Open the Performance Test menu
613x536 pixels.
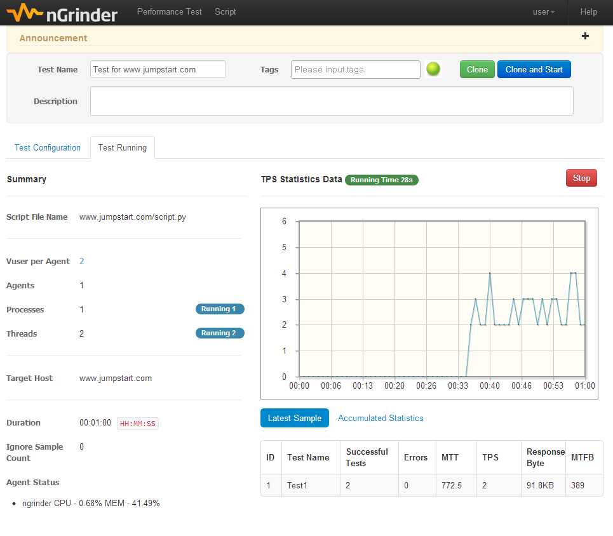pos(169,11)
